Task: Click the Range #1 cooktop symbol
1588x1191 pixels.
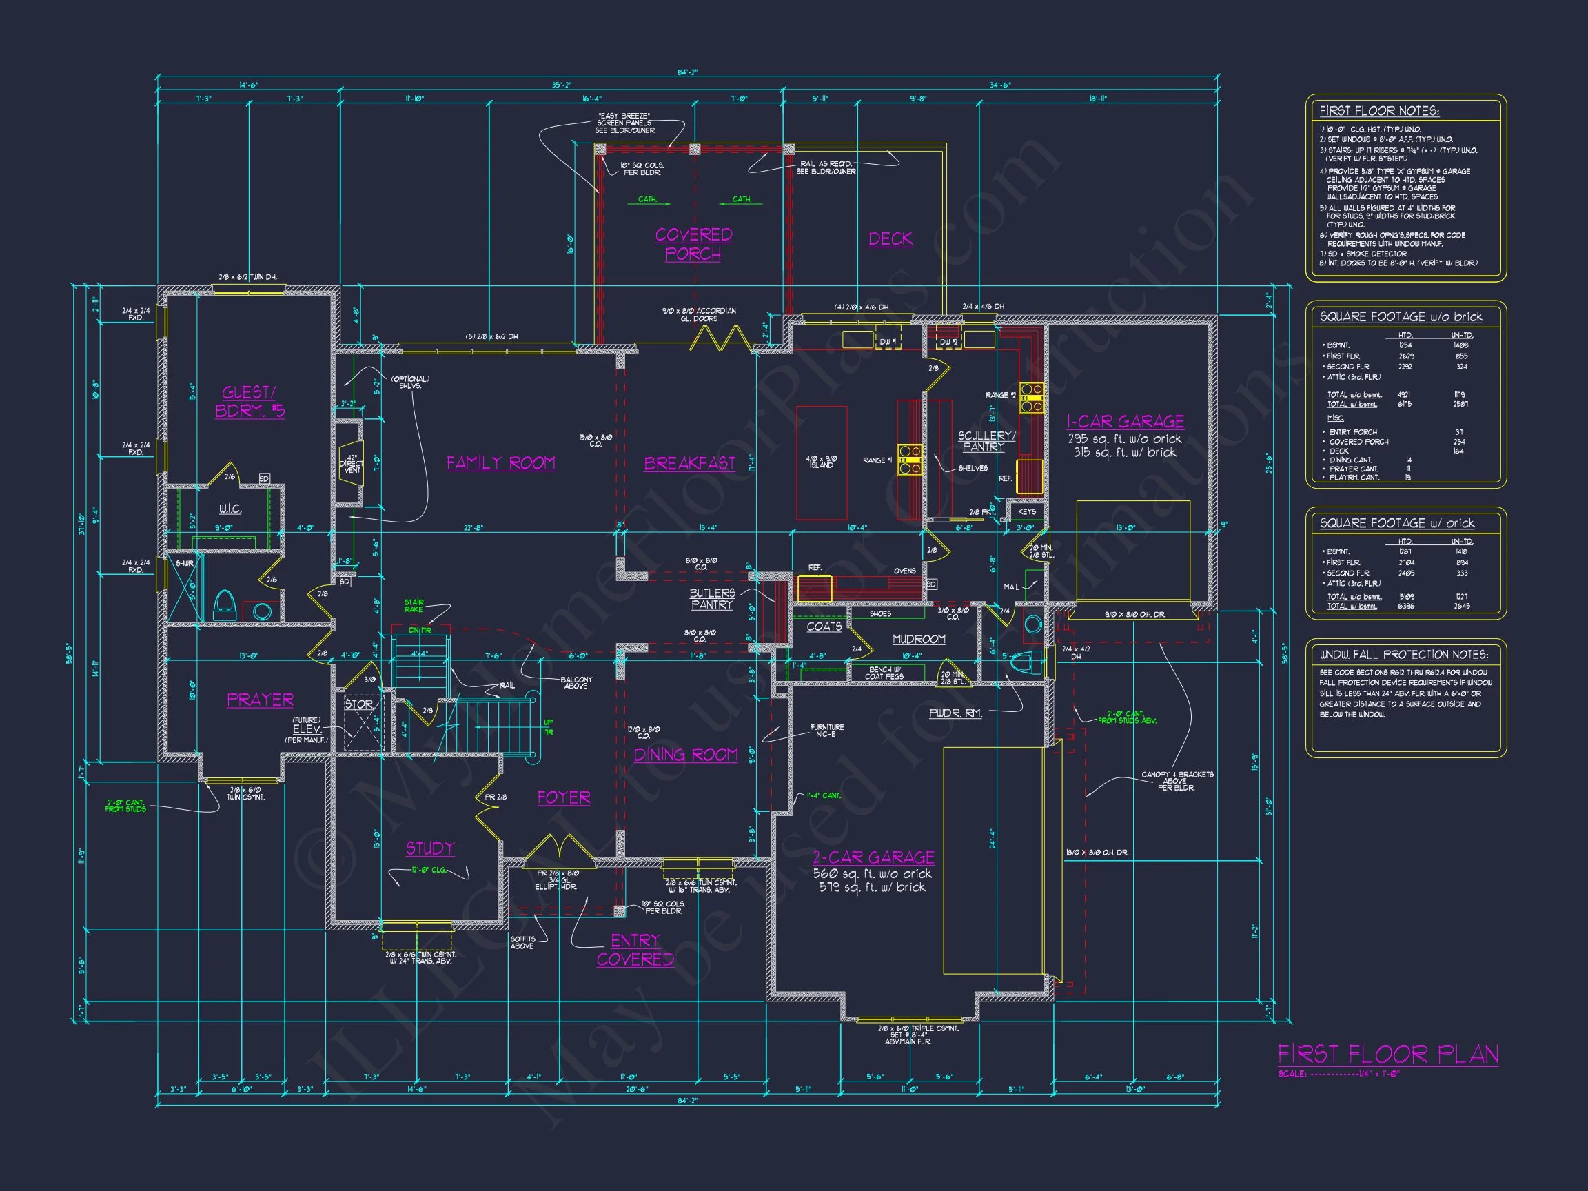Action: [x=910, y=460]
